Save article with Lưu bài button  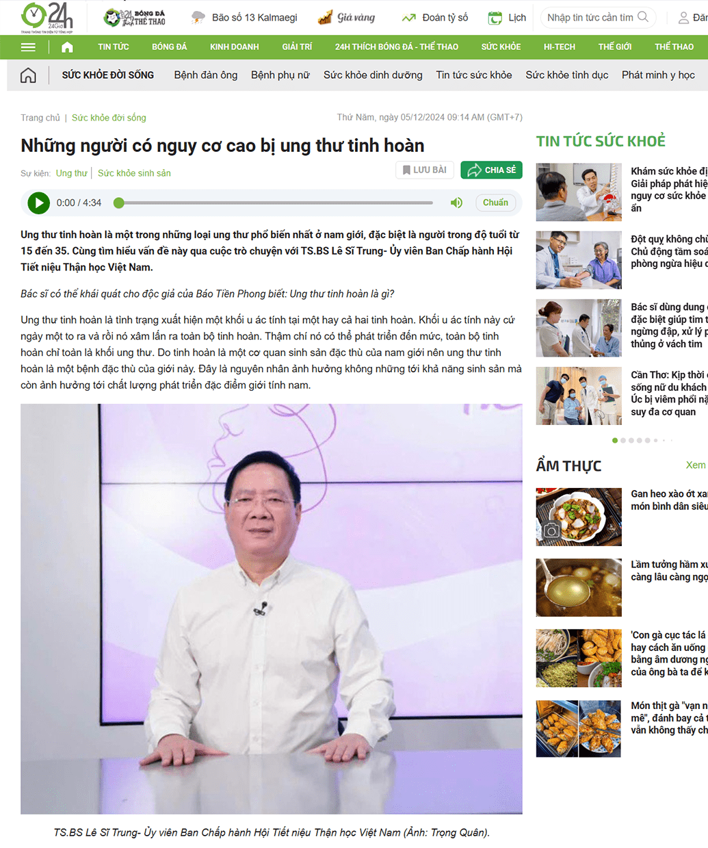(425, 170)
